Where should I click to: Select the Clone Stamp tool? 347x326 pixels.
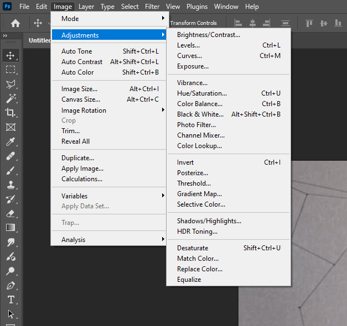coord(11,185)
